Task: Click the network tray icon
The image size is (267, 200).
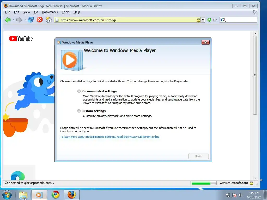Action: (x=228, y=195)
